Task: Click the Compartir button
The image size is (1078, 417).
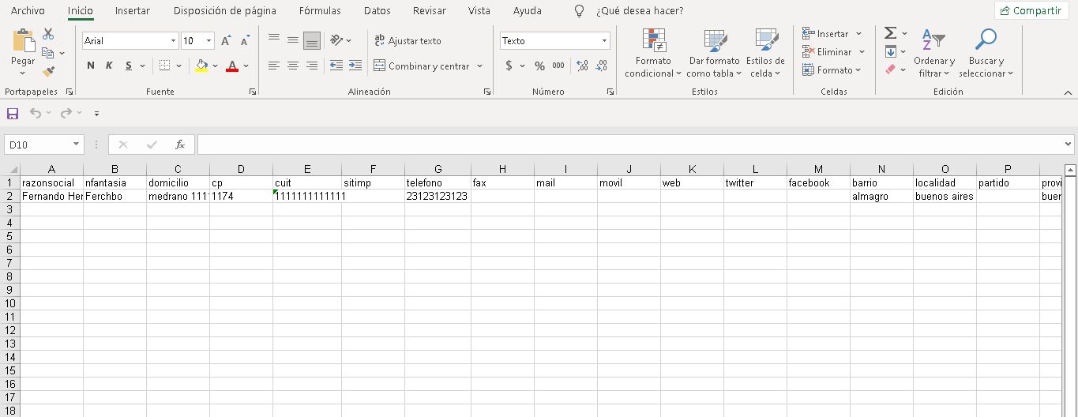Action: tap(1030, 11)
